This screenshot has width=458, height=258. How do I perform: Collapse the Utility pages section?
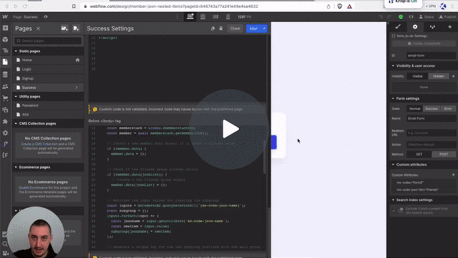click(x=16, y=96)
